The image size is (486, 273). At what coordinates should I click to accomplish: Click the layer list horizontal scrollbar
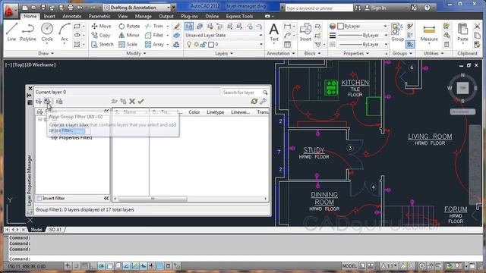tap(153, 199)
